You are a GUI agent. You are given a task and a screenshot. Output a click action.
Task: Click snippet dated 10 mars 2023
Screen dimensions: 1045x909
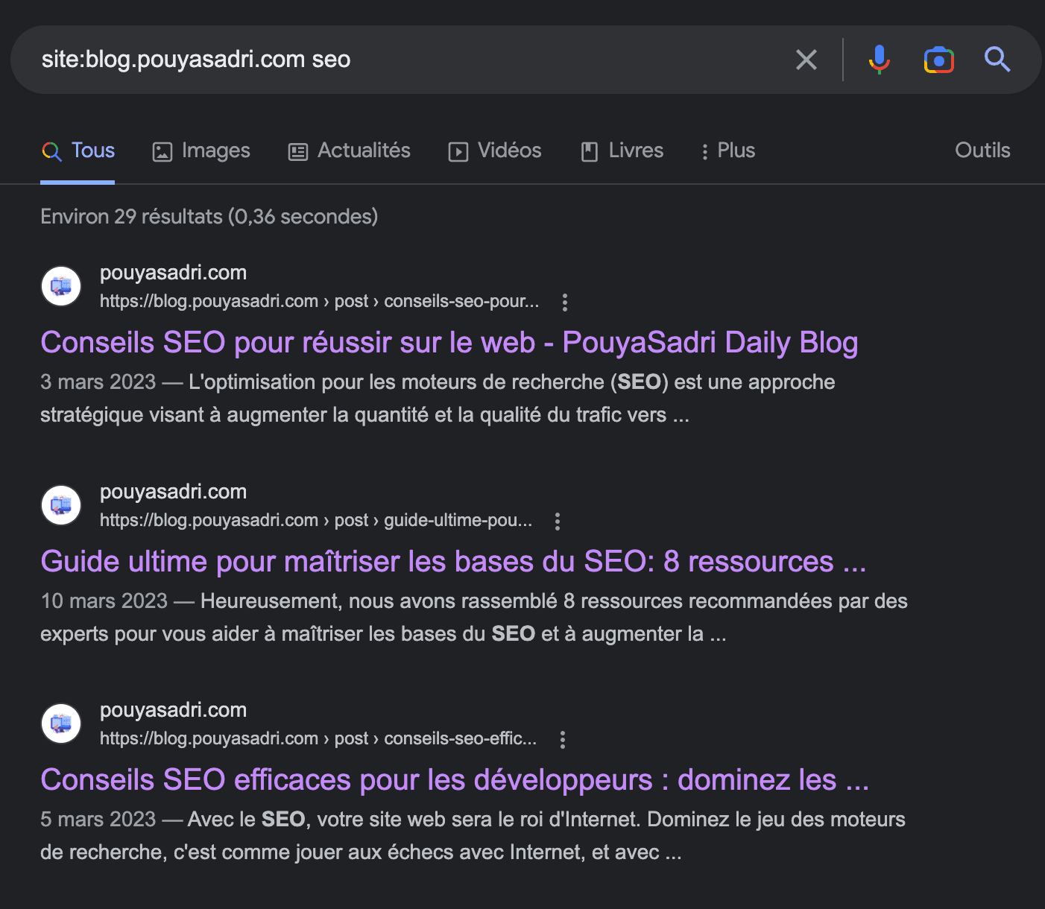[x=474, y=618]
